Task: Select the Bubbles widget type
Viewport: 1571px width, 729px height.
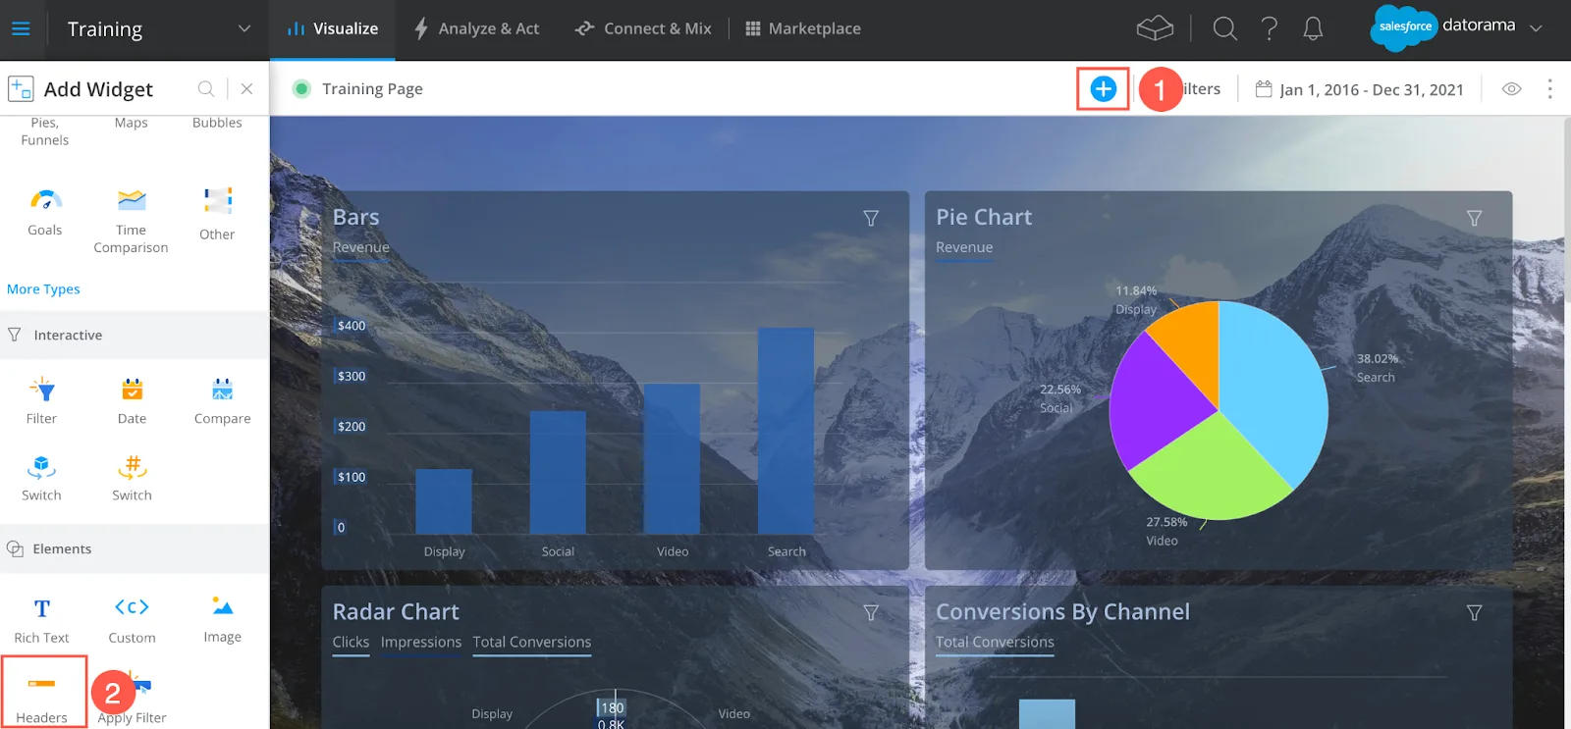Action: (217, 123)
